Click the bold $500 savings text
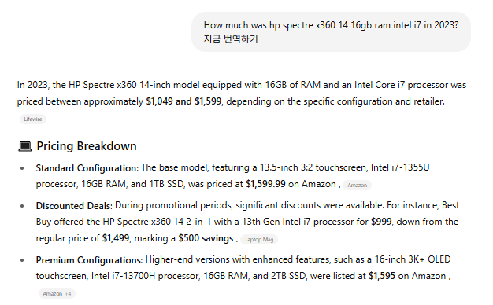Image resolution: width=493 pixels, height=305 pixels. 206,238
